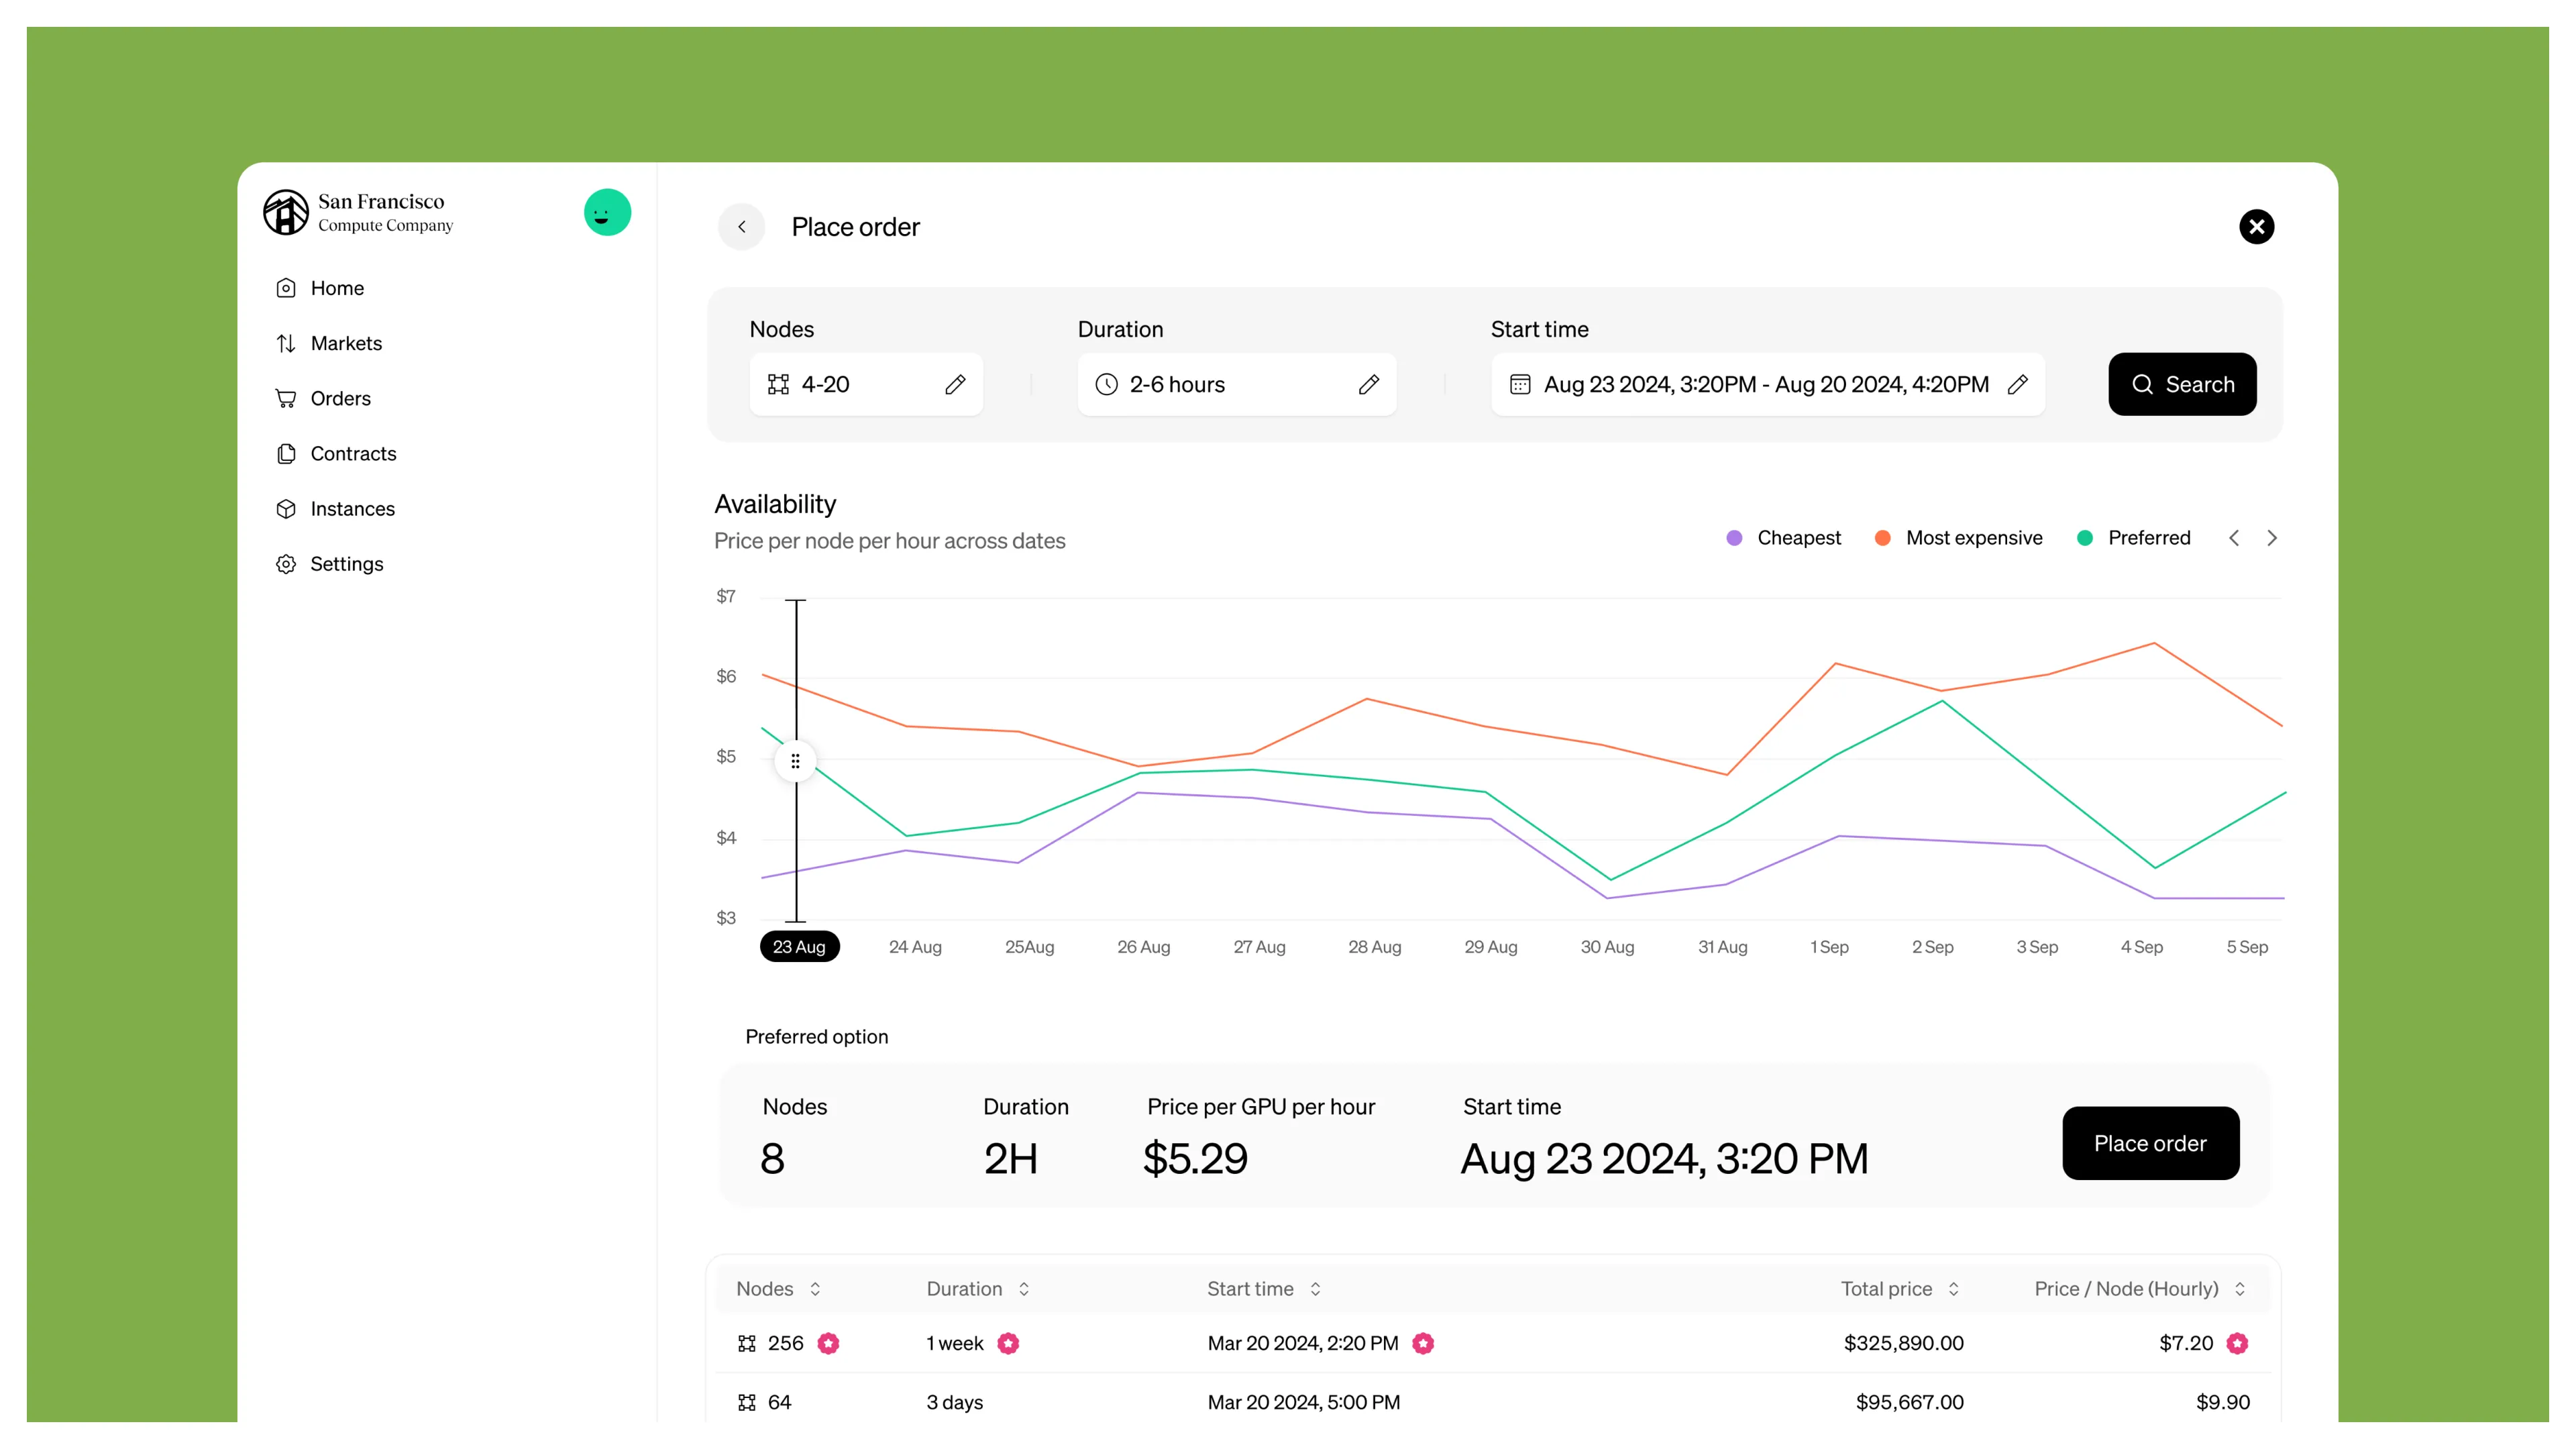Select 28 Aug on the chart axis

pos(1374,947)
